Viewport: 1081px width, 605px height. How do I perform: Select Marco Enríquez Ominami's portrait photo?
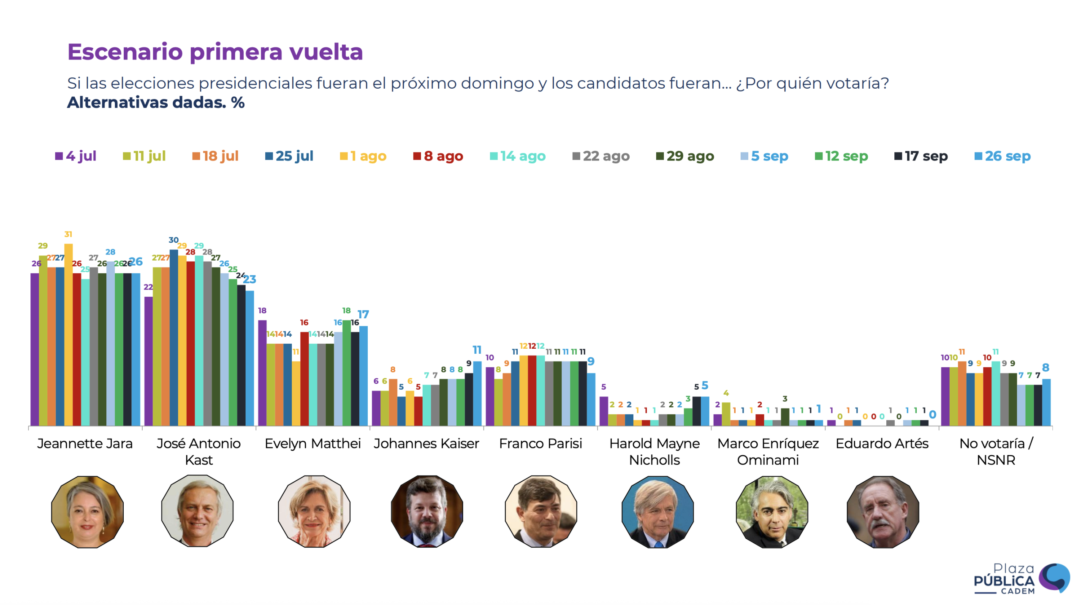click(x=771, y=511)
